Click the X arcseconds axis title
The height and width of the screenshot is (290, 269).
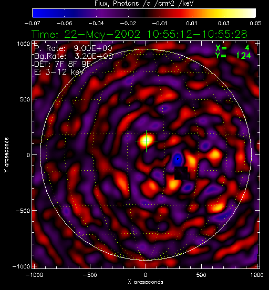pos(146,282)
